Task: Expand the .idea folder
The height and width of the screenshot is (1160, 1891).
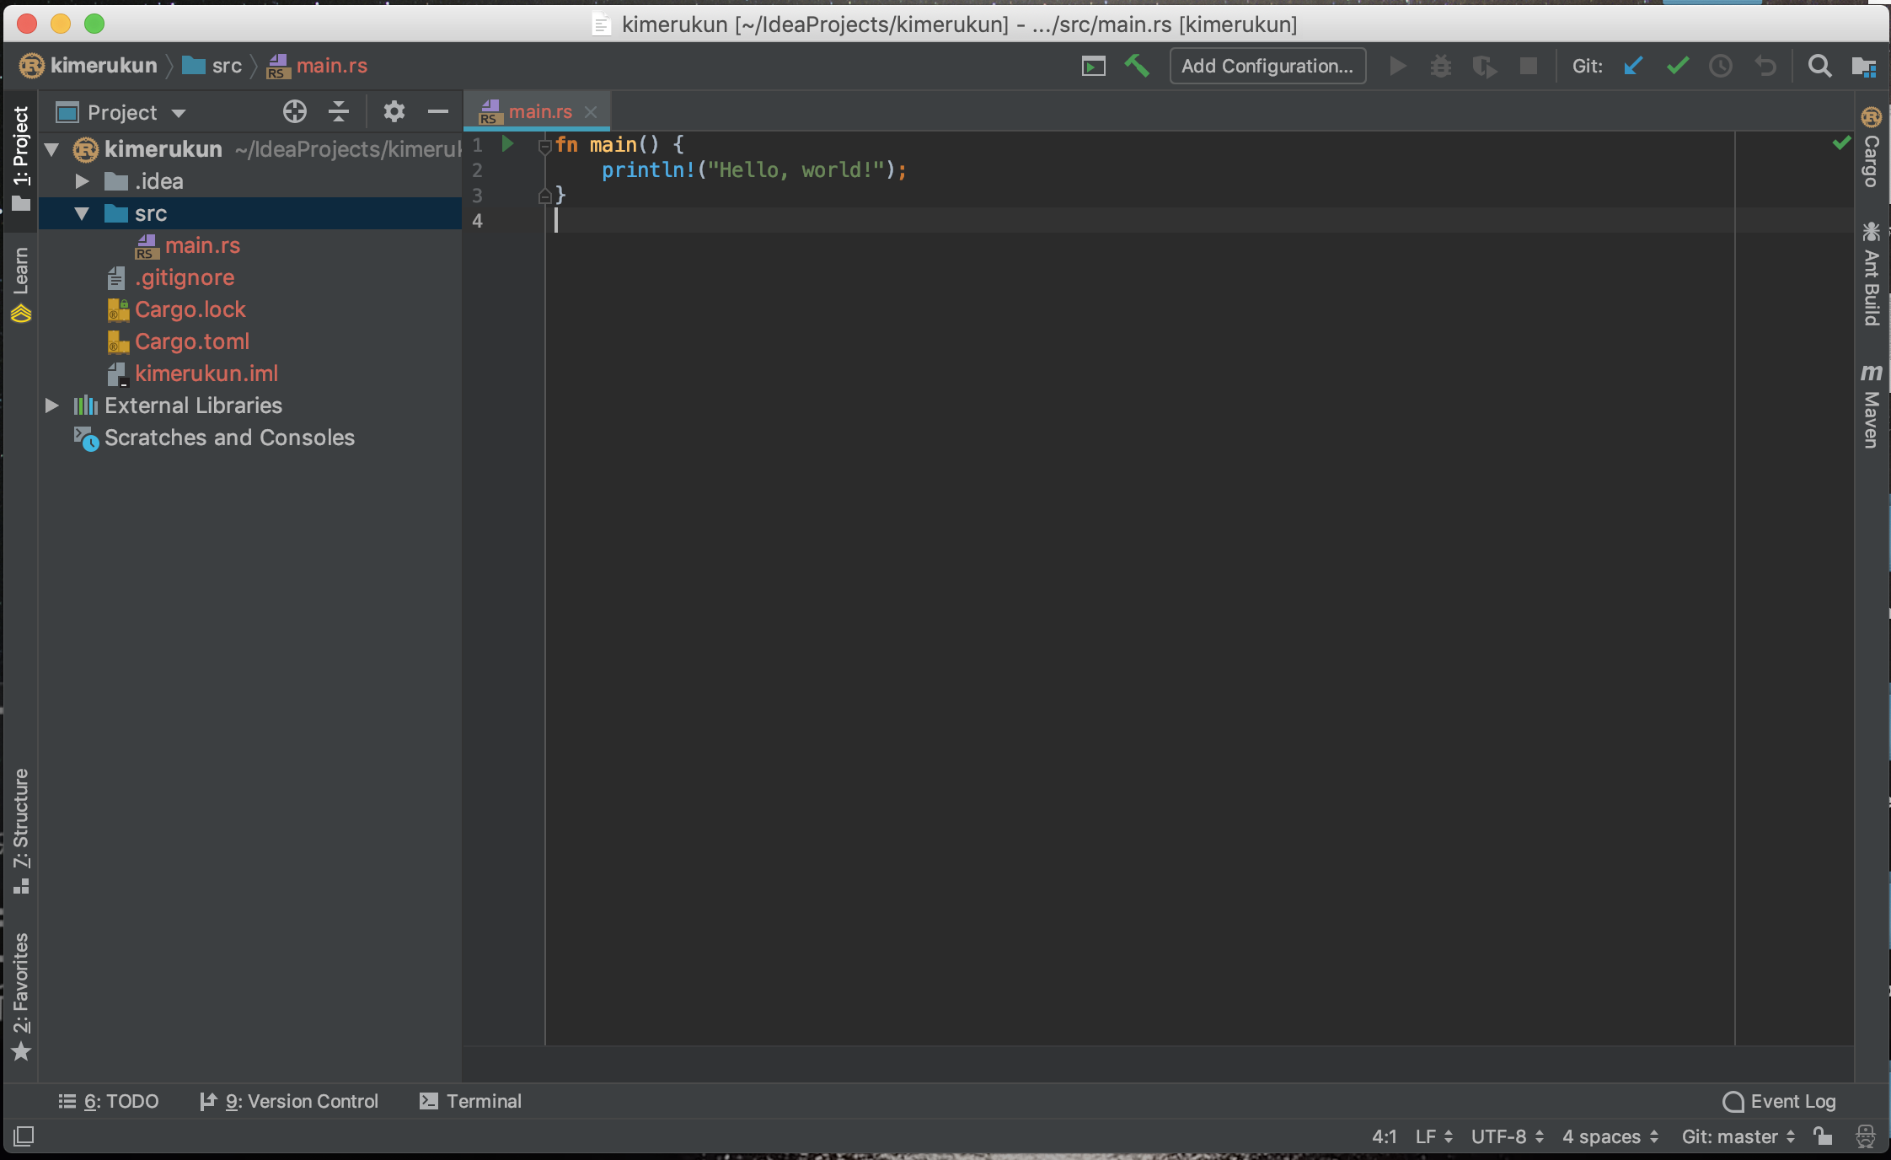Action: pyautogui.click(x=83, y=181)
